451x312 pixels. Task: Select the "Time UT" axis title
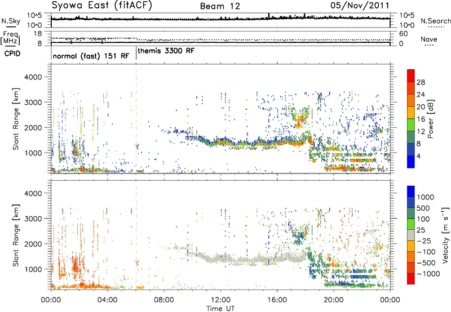click(220, 309)
